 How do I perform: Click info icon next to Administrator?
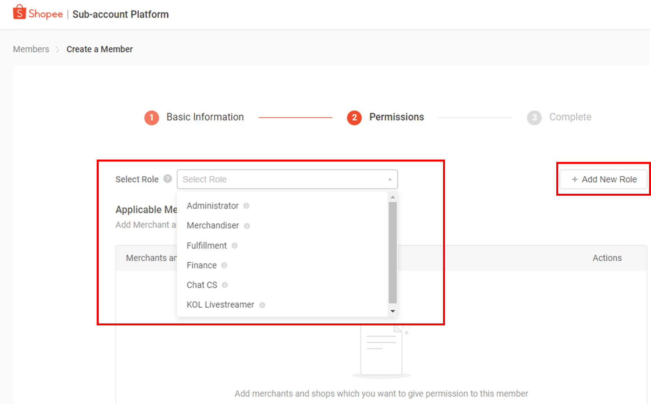(246, 206)
